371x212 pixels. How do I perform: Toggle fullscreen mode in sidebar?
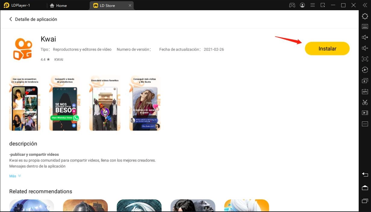[365, 59]
